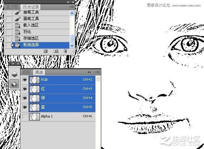The height and width of the screenshot is (149, 204).
Task: Show the Alpha 1 channel
Action: click(x=25, y=117)
